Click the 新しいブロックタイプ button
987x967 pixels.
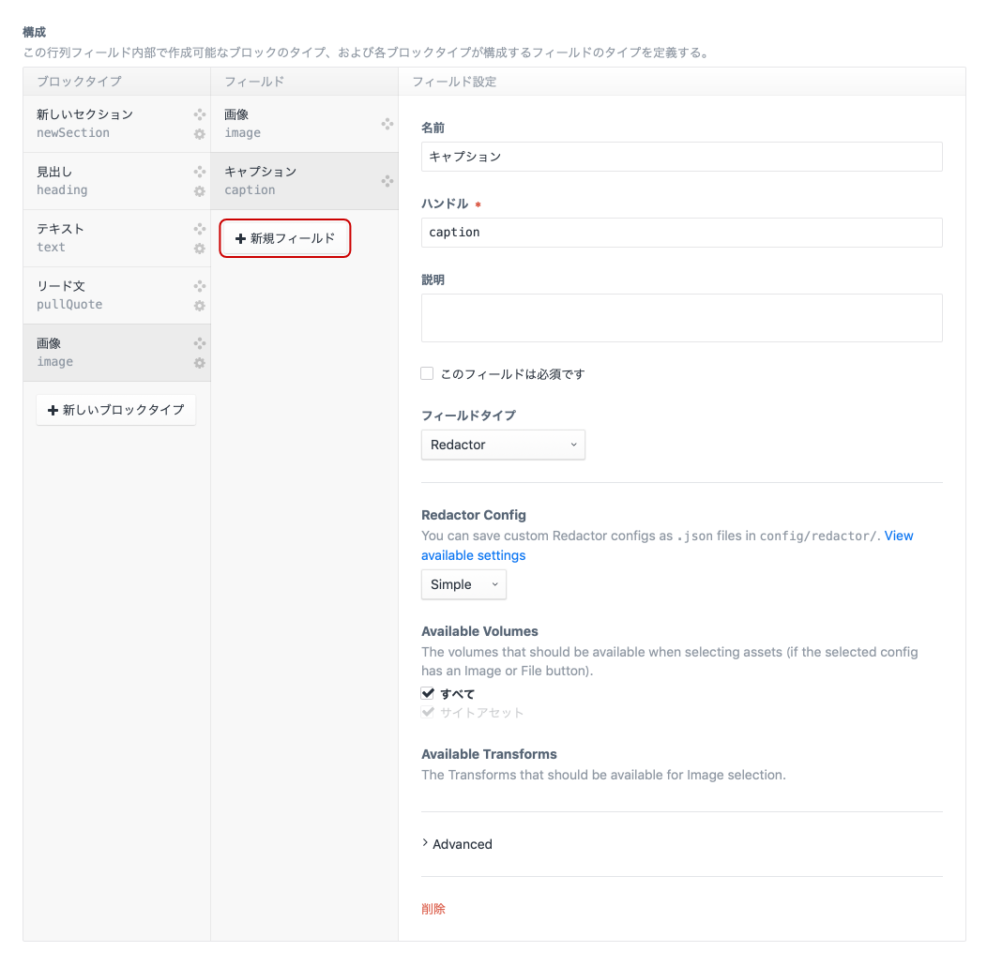pyautogui.click(x=116, y=410)
